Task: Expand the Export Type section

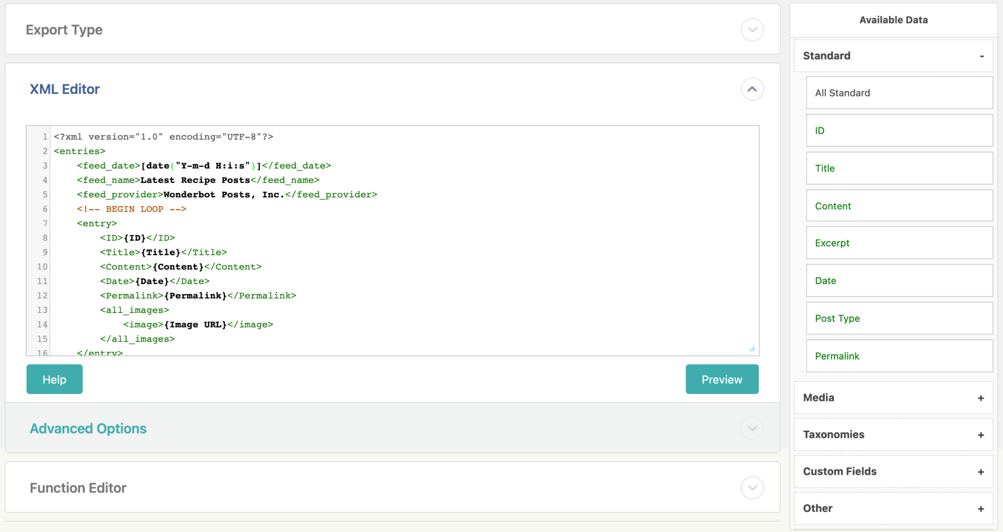Action: (x=752, y=29)
